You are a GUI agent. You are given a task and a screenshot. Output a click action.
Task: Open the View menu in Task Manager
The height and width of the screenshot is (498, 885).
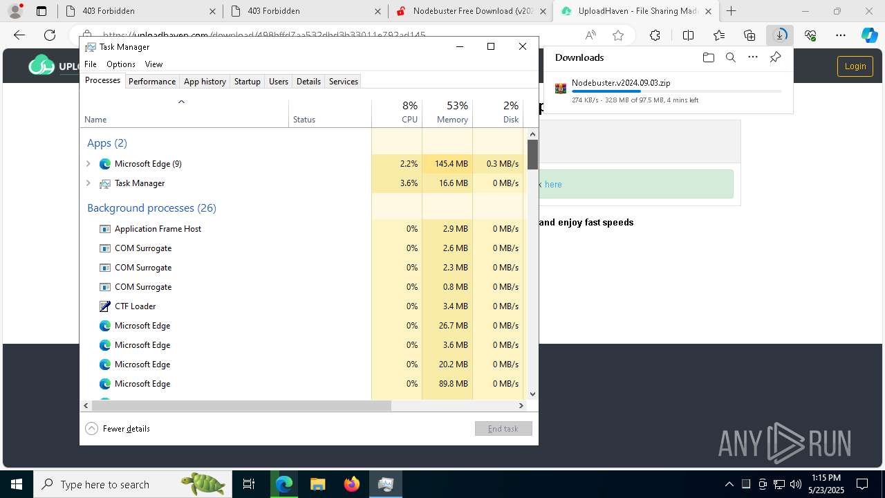click(153, 64)
